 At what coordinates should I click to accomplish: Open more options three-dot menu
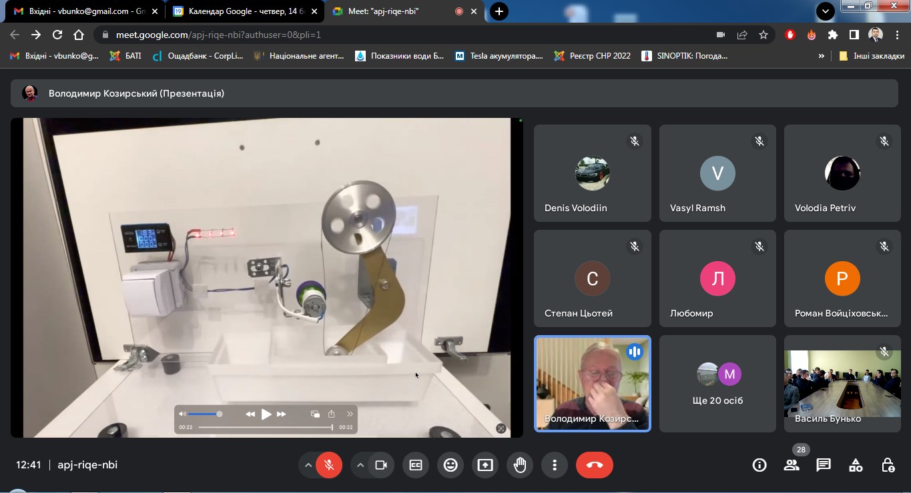coord(555,465)
